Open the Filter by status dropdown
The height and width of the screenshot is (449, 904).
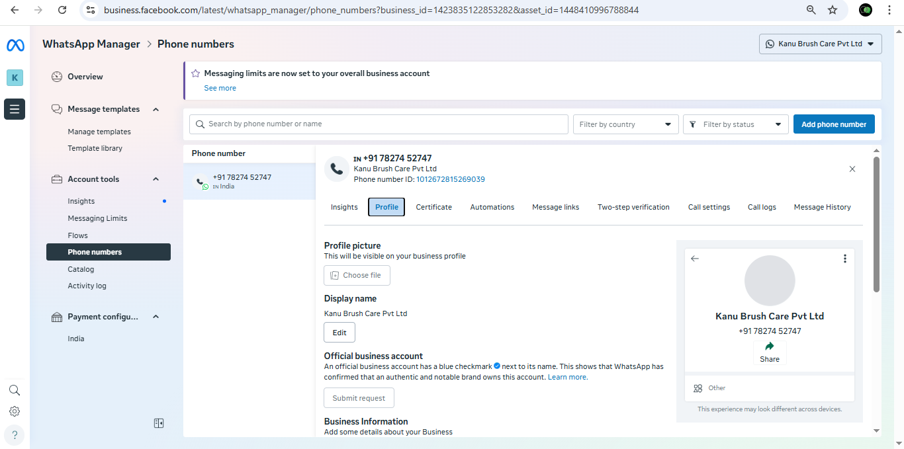[x=735, y=124]
